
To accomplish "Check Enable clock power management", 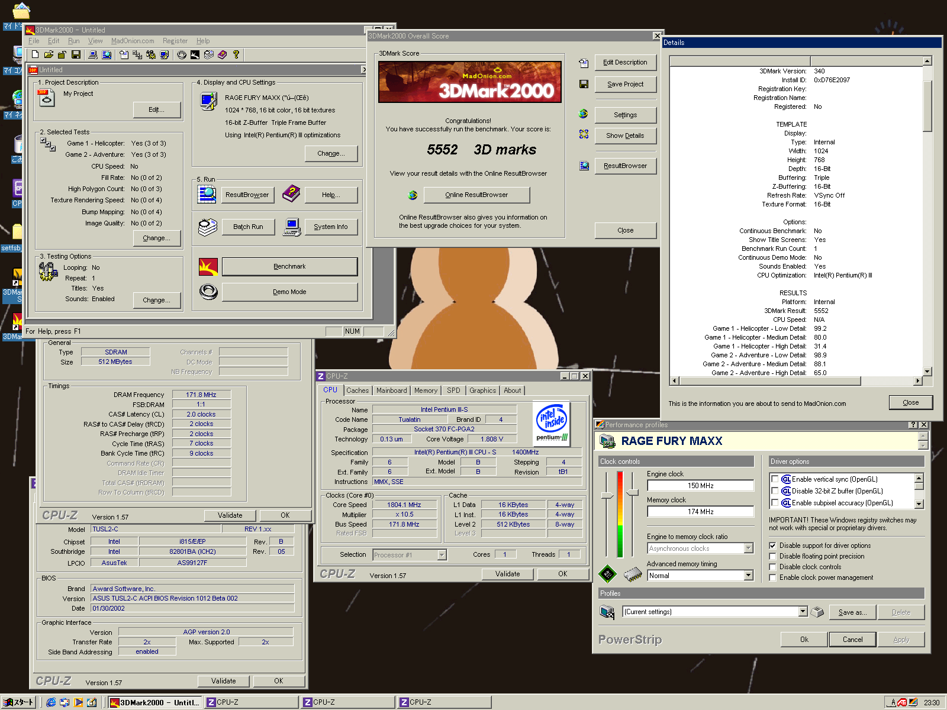I will tap(772, 577).
